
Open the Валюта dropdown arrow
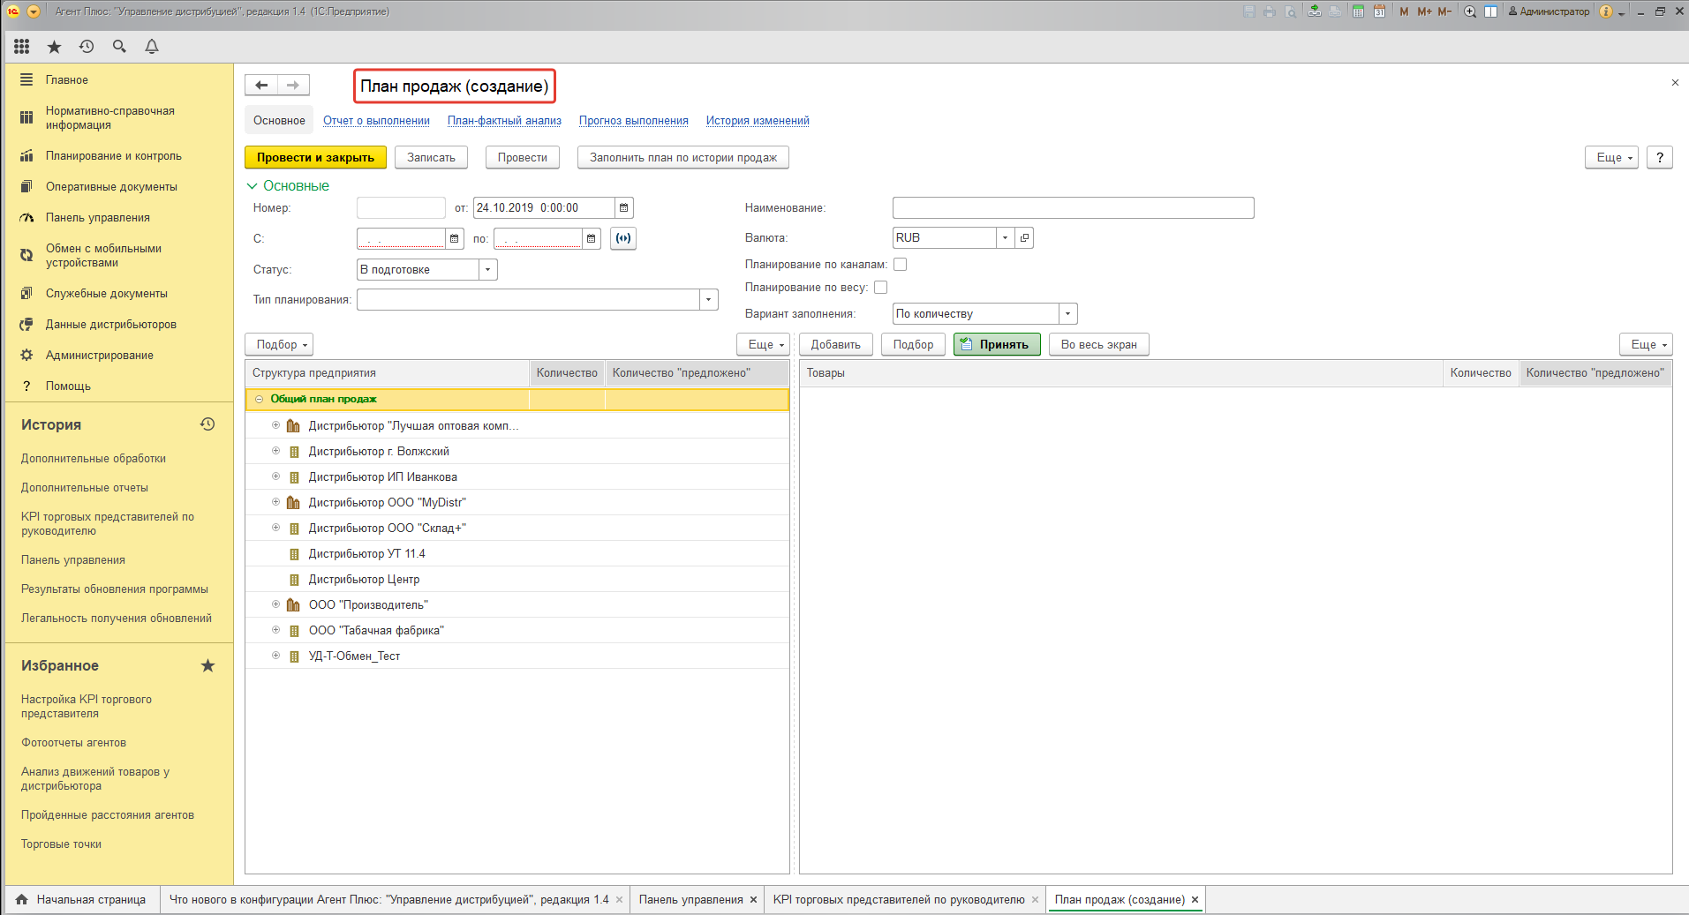1005,238
